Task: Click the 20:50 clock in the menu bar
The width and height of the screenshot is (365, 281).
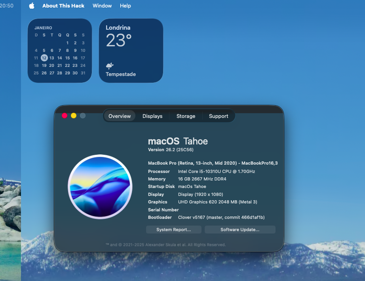Action: pyautogui.click(x=7, y=6)
